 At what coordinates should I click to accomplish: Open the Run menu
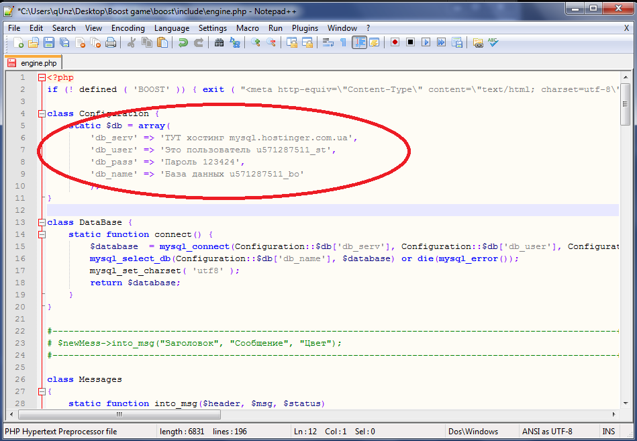(x=275, y=28)
